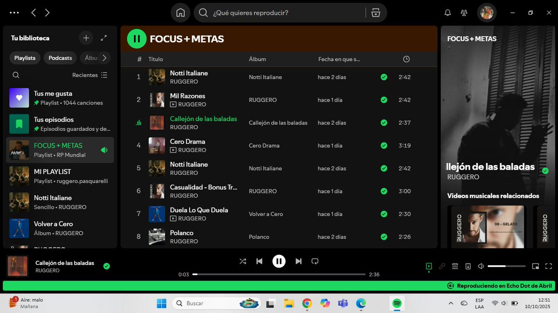Filter library by Podcasts
558x313 pixels.
60,58
